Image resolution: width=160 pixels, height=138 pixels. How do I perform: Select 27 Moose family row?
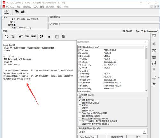(111, 50)
